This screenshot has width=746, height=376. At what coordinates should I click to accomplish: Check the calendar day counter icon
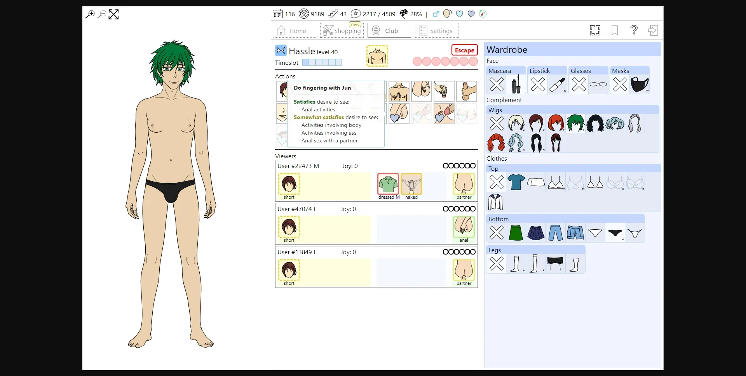click(277, 14)
